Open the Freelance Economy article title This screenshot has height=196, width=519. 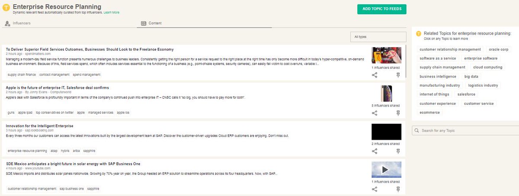pos(90,49)
